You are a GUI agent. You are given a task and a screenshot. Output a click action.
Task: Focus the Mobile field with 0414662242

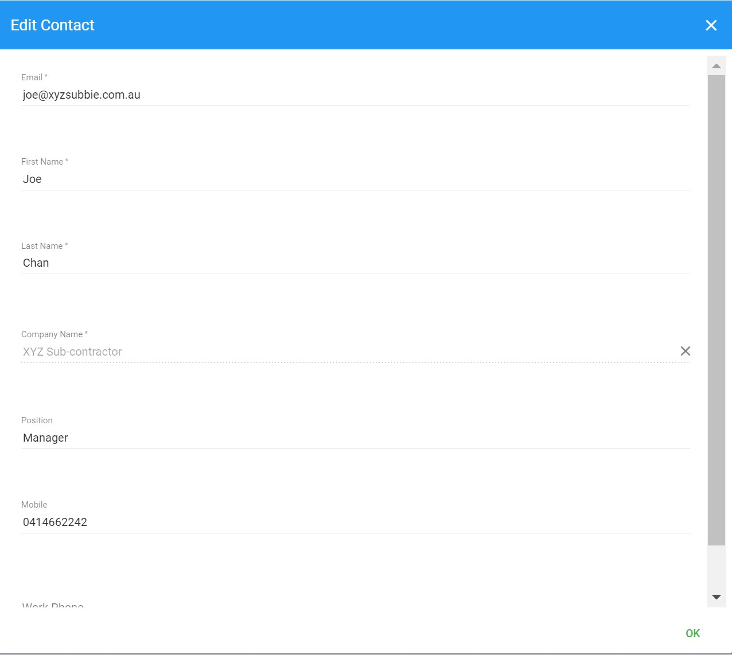click(x=355, y=523)
